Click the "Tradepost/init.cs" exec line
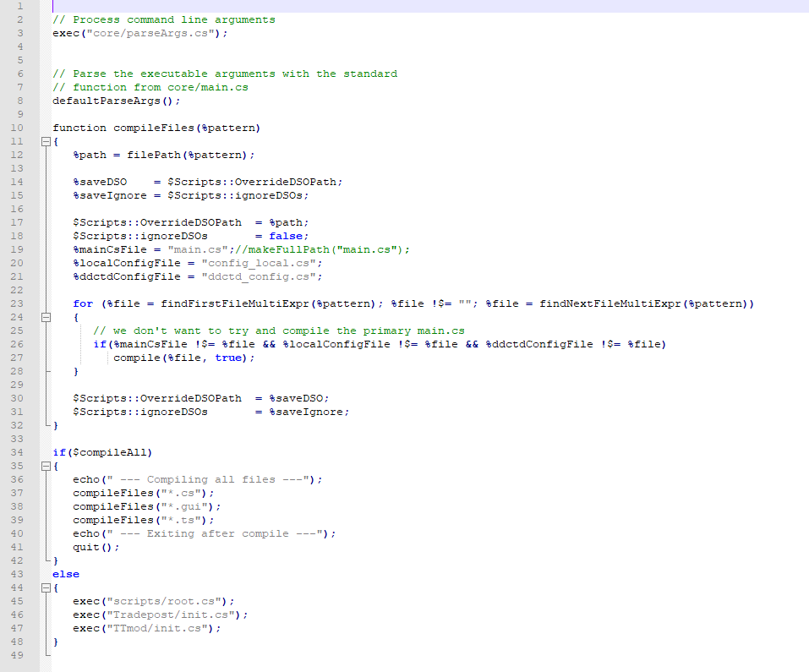The height and width of the screenshot is (672, 809). coord(160,615)
